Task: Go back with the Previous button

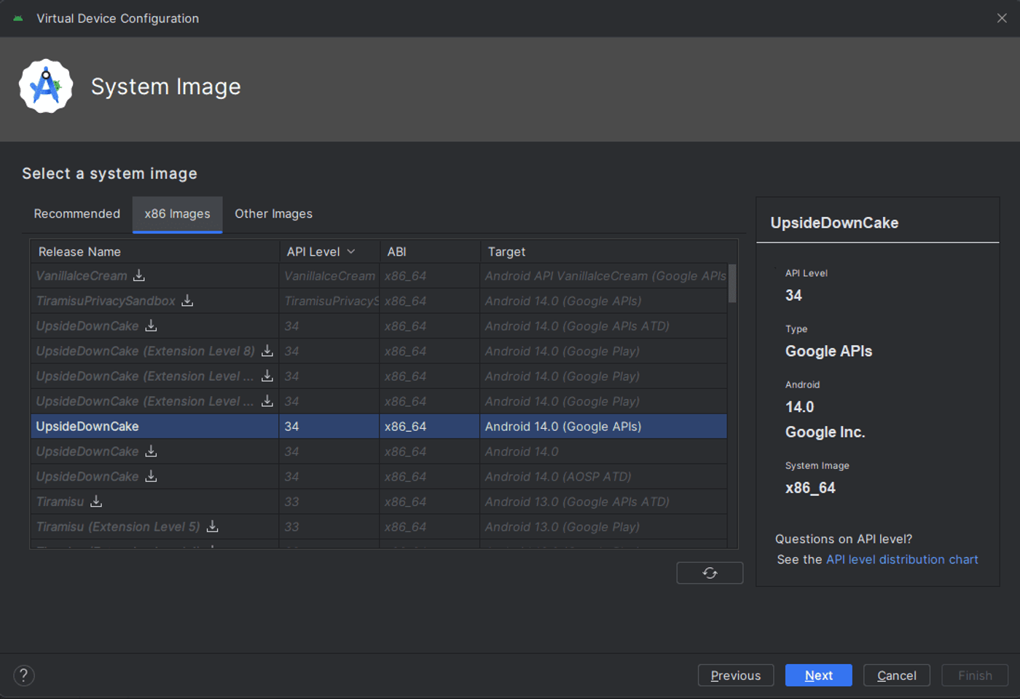Action: click(x=736, y=676)
